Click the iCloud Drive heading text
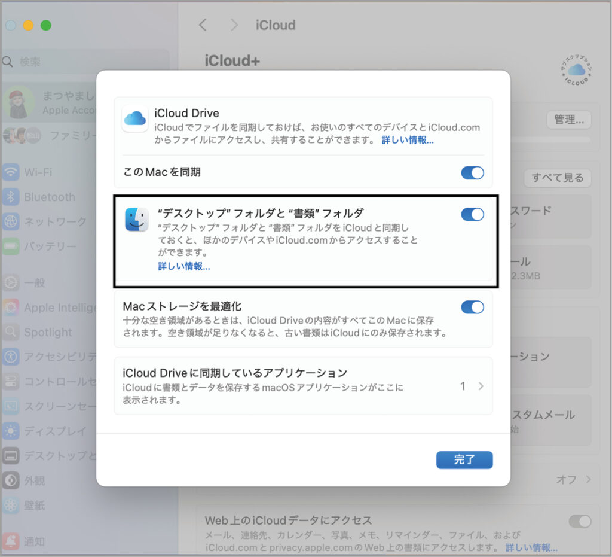Viewport: 612px width, 557px height. click(186, 113)
